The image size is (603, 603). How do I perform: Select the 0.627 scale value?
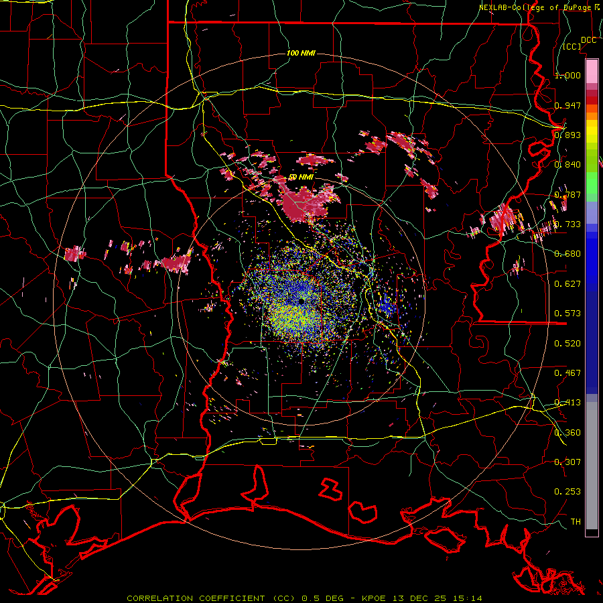coord(567,284)
